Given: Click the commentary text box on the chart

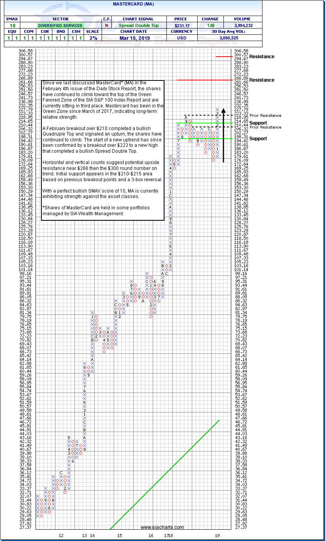Looking at the screenshot, I should pos(103,150).
